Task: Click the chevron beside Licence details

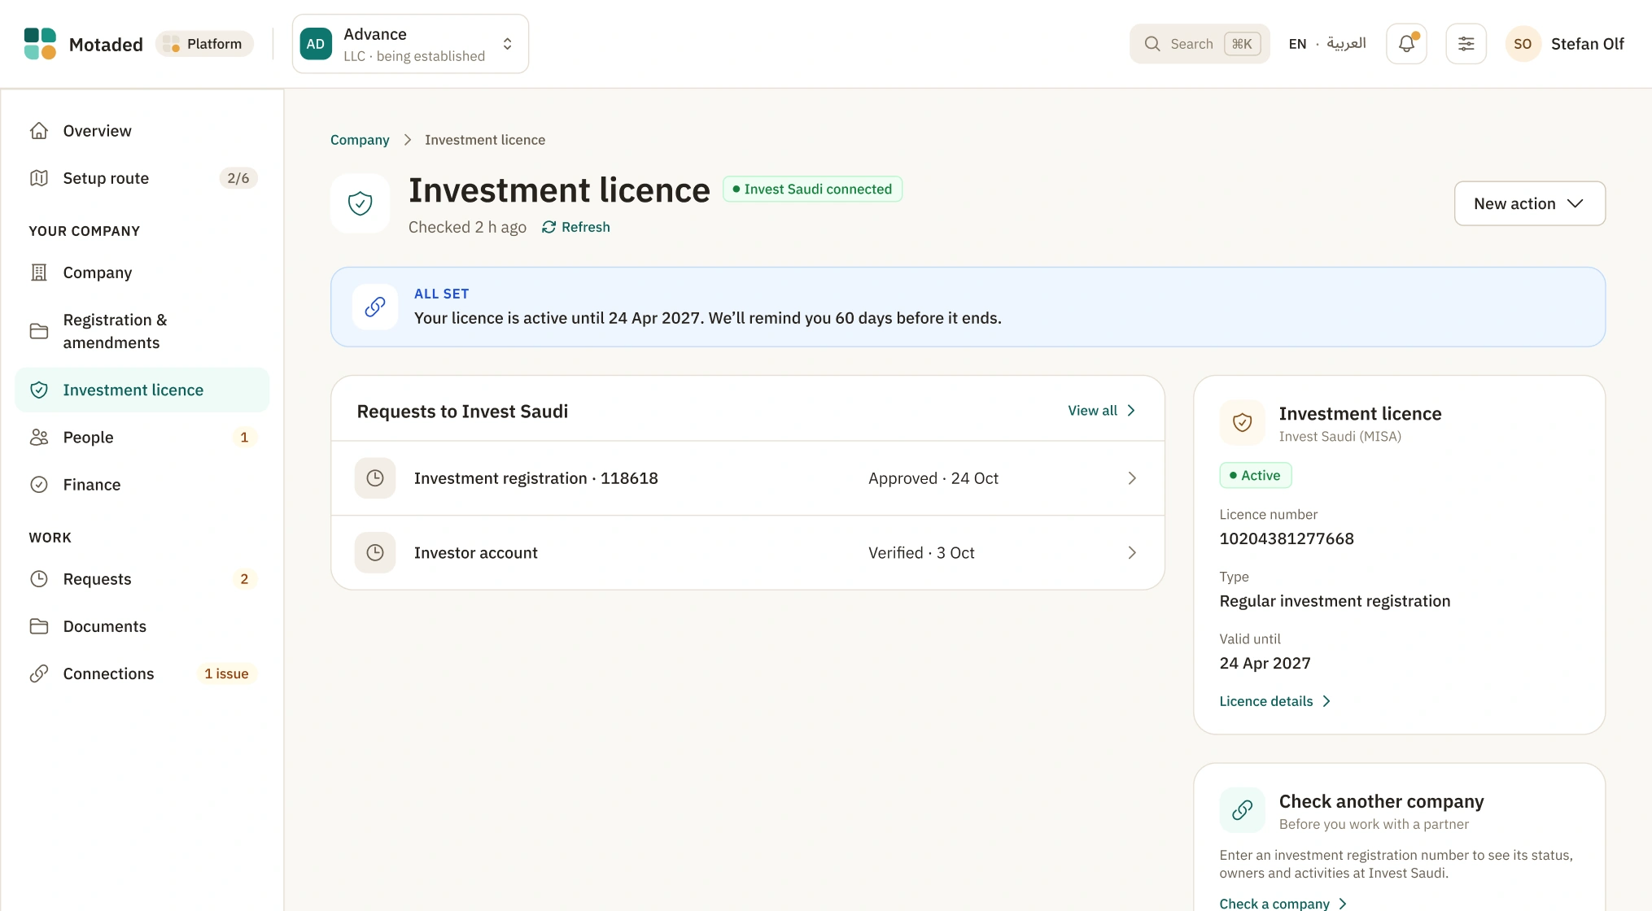Action: pos(1326,701)
